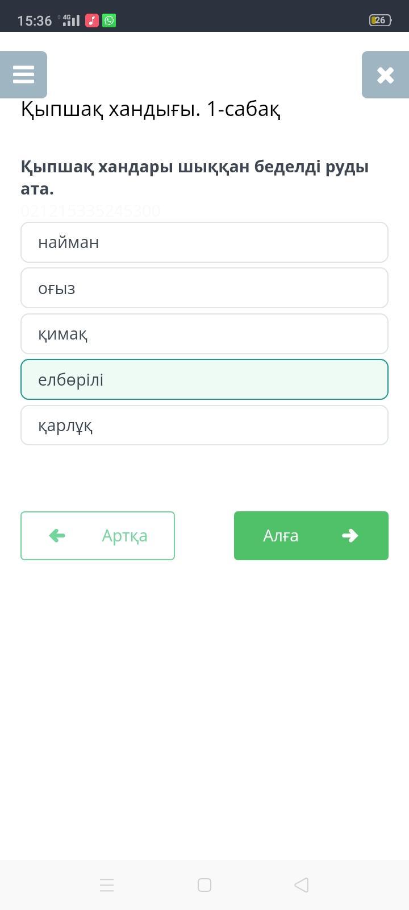Select the answer option найман
The width and height of the screenshot is (409, 910).
click(204, 242)
